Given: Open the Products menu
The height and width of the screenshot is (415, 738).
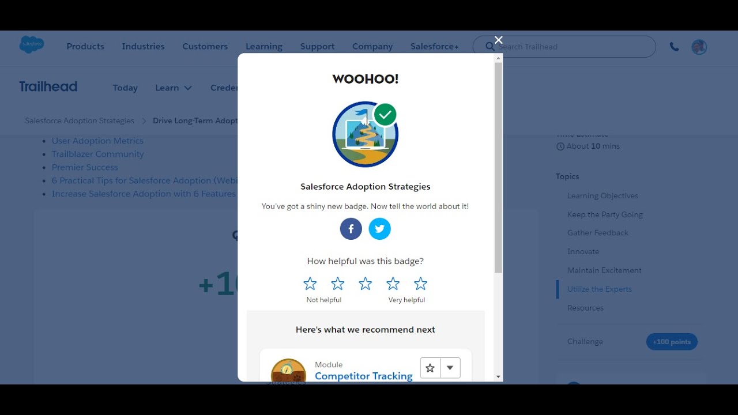Looking at the screenshot, I should pos(85,46).
